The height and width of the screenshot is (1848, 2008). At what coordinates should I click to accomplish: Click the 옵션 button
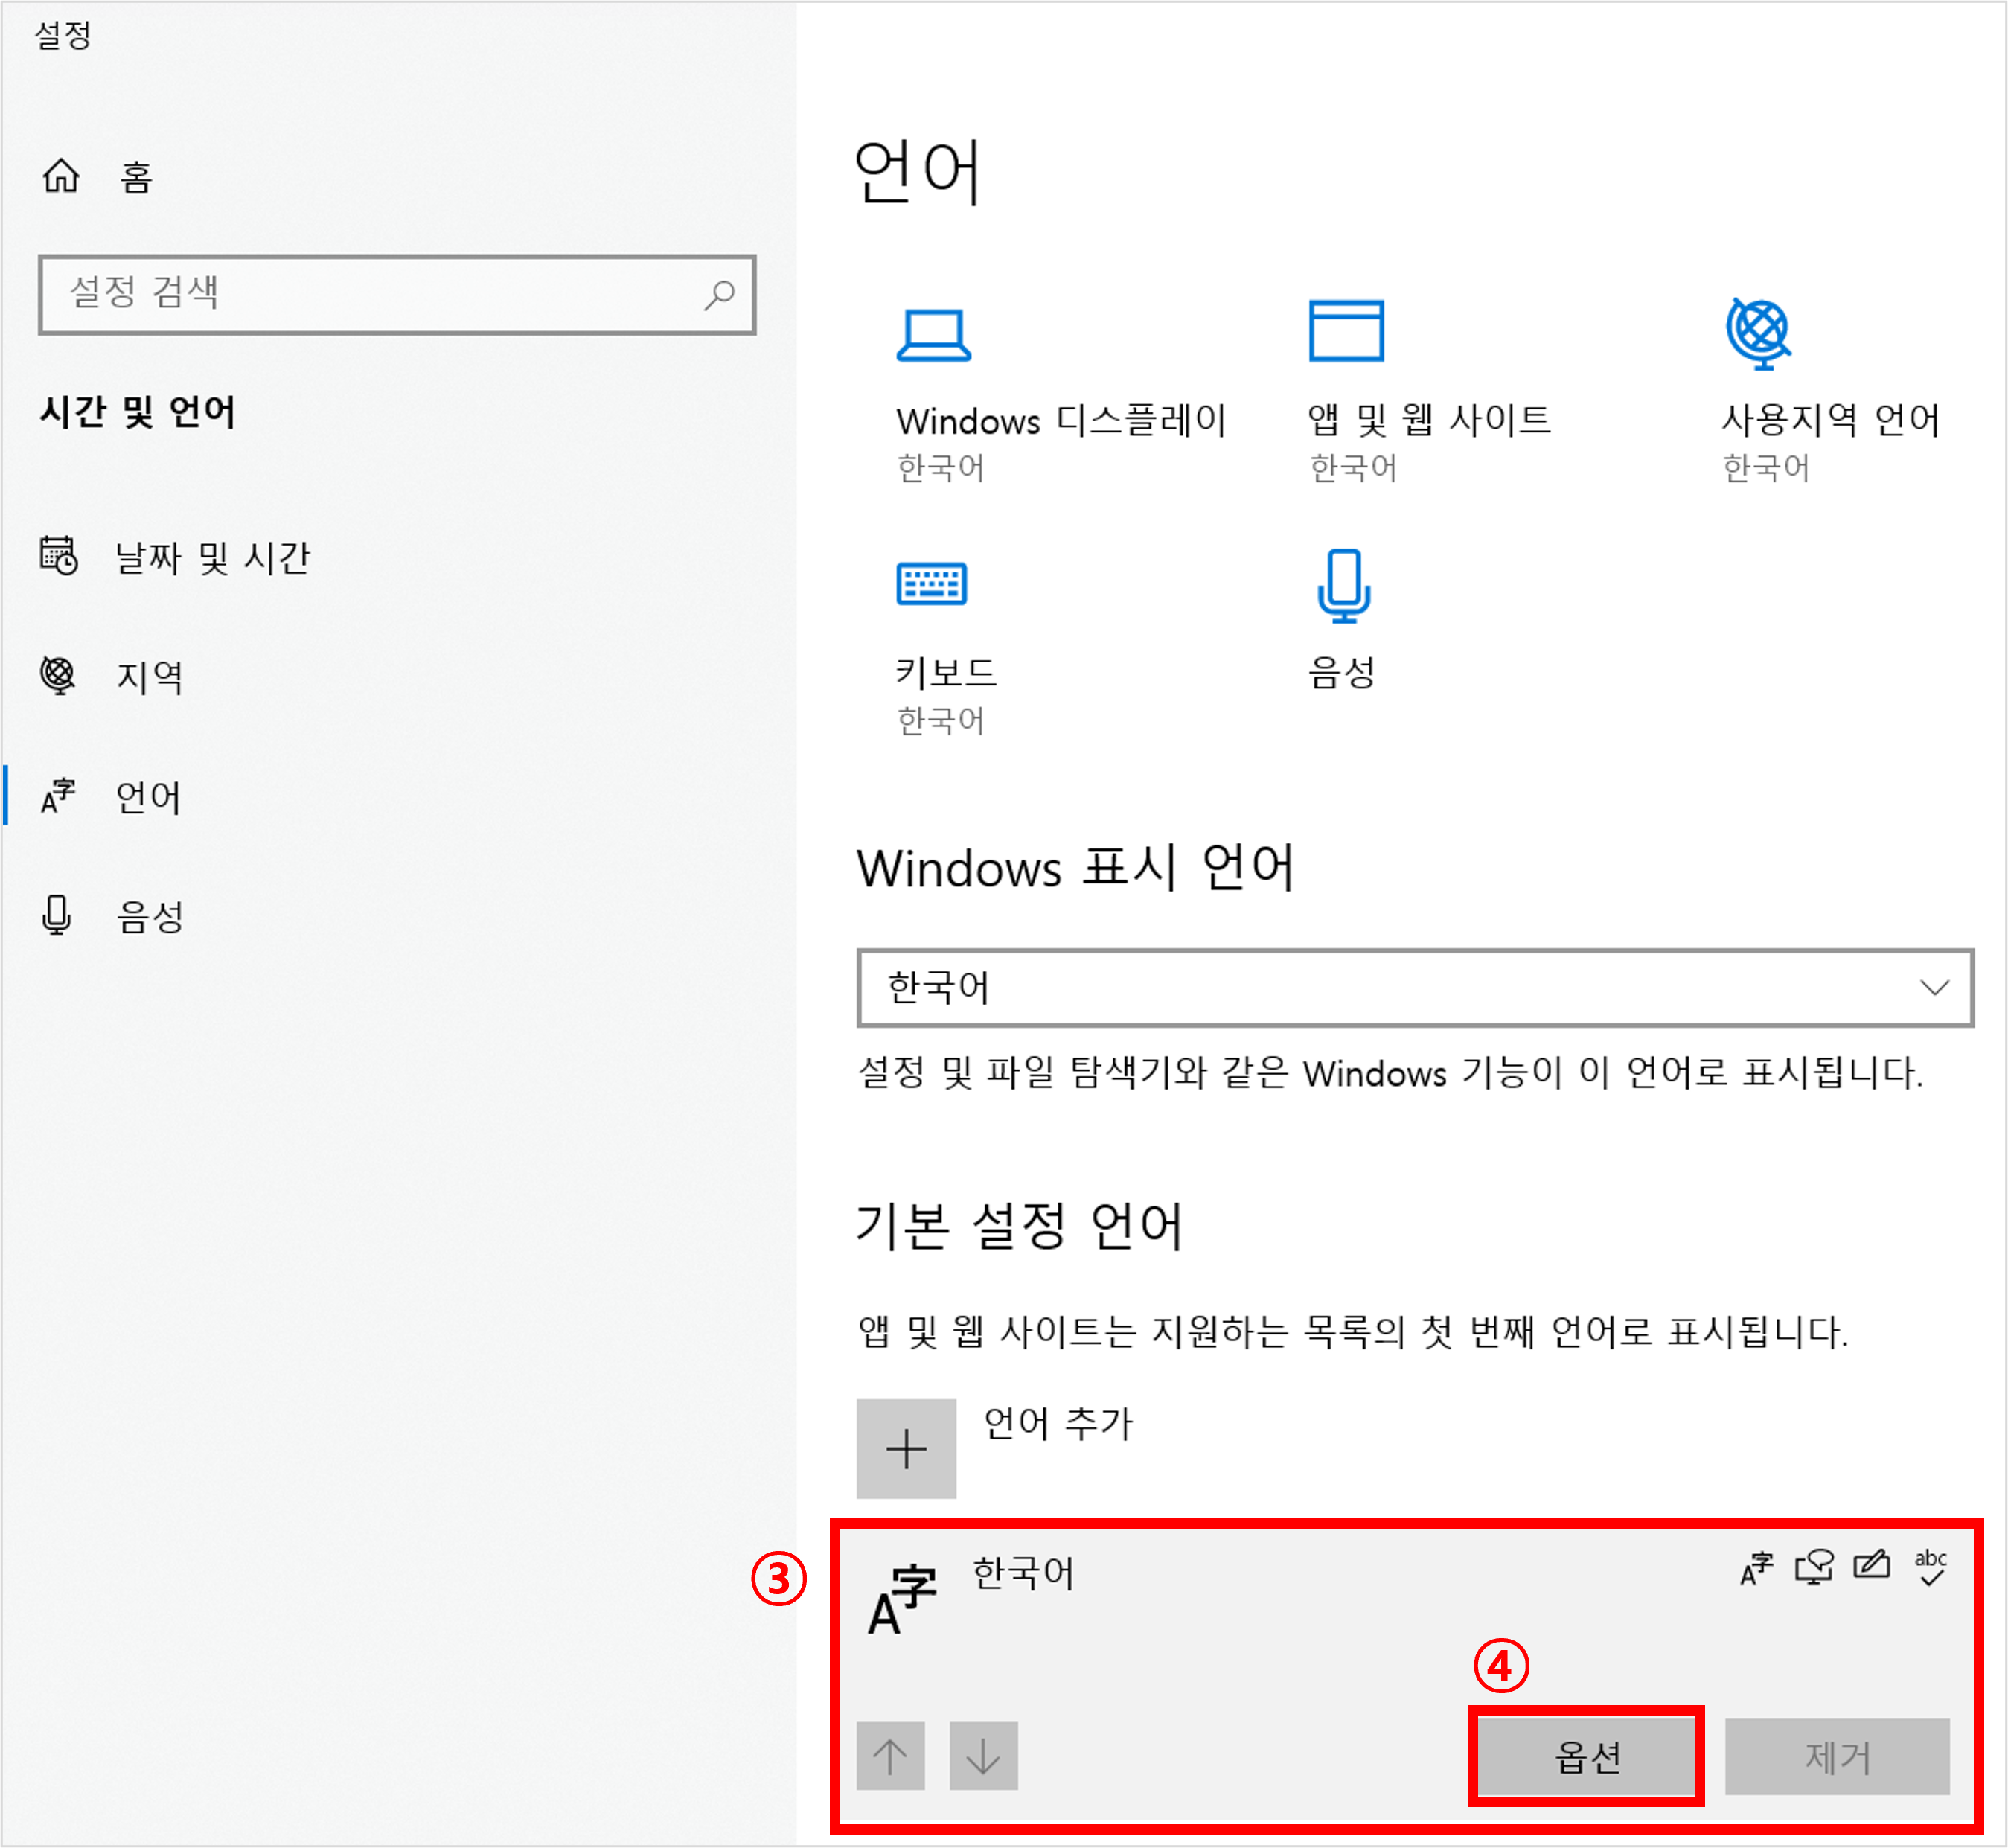[x=1586, y=1757]
